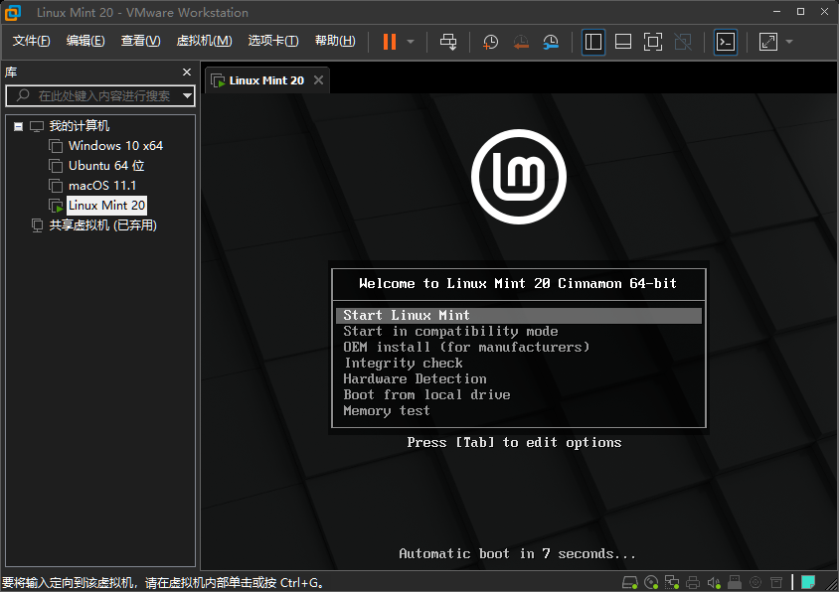Collapse the 我的计算机 tree node

pos(18,126)
